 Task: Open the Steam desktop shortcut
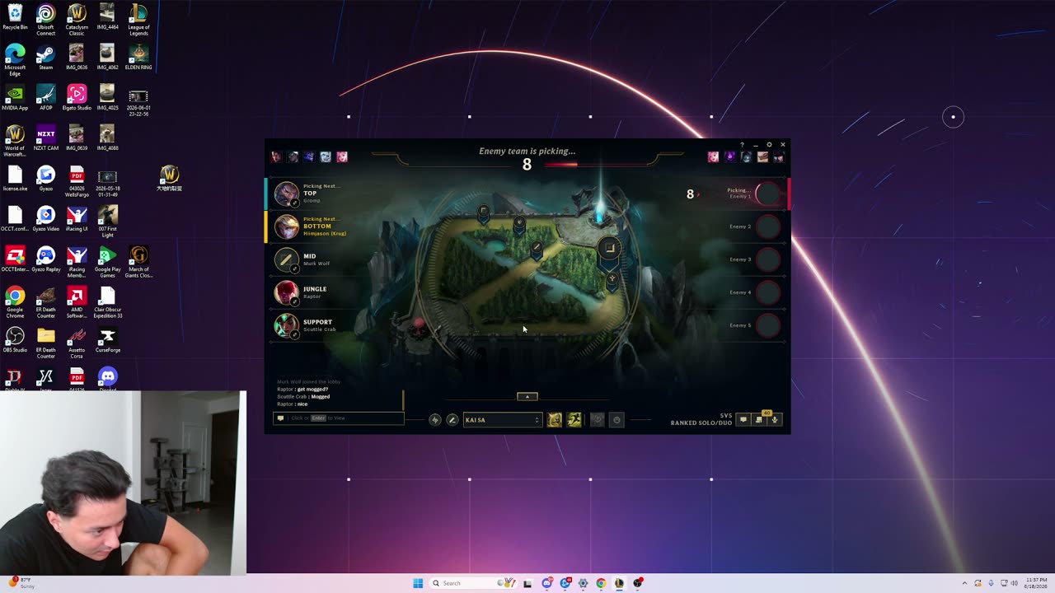point(45,58)
